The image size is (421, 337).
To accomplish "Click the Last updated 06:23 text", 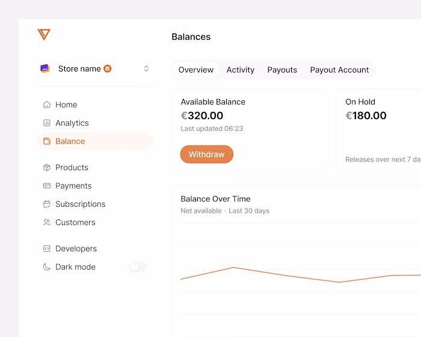I will (x=212, y=129).
